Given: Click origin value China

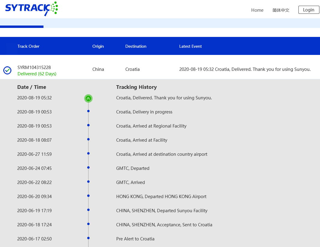Looking at the screenshot, I should point(98,69).
